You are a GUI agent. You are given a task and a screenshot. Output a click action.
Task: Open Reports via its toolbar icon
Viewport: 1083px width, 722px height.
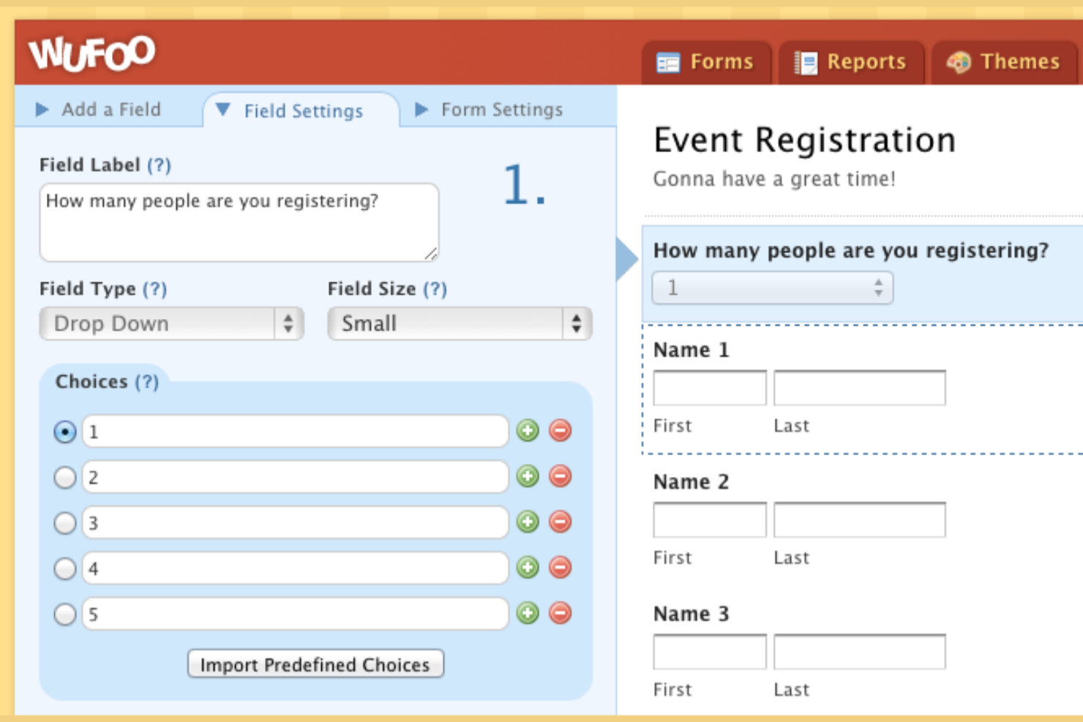(x=806, y=62)
